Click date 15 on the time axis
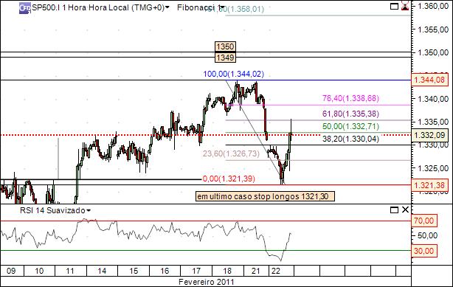The height and width of the screenshot is (287, 453). click(134, 271)
